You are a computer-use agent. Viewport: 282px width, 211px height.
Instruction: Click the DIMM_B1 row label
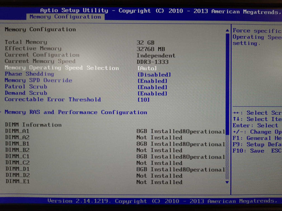pyautogui.click(x=17, y=144)
